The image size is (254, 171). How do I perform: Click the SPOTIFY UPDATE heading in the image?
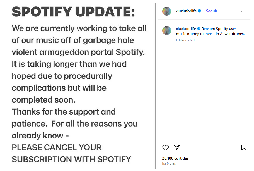click(73, 12)
